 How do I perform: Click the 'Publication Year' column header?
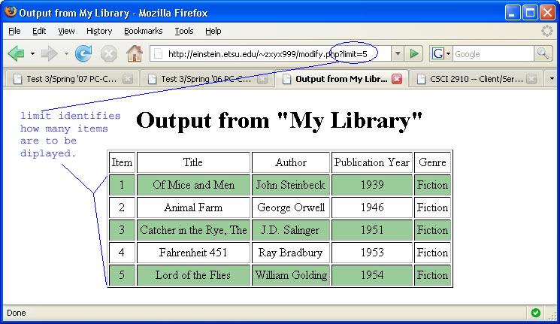[x=372, y=162]
